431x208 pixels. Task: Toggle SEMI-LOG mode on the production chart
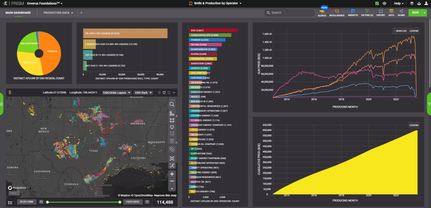coord(400,31)
